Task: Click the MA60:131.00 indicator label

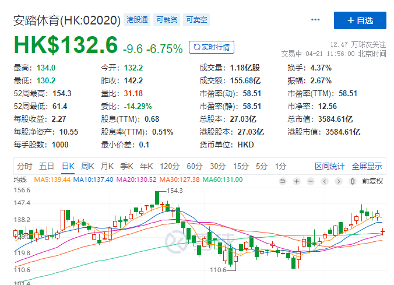Action: click(x=223, y=180)
